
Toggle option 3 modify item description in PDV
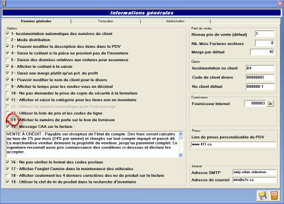pos(8,46)
